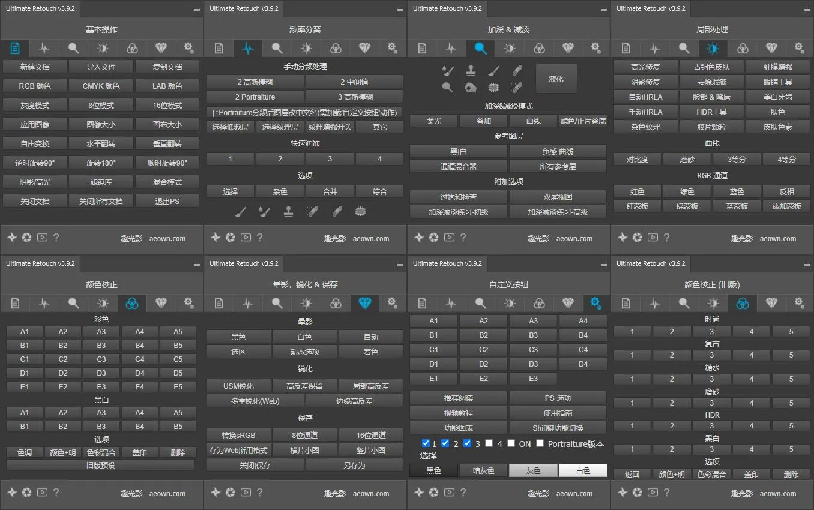Switch to the heartbeat tab in 颜色校正 (旧版) panel
Screen dimensions: 814x510
coord(654,303)
